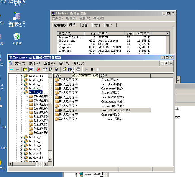This screenshot has height=177, width=195.
Task: Open the 操作(A) menu in IIS Manager
Action: click(x=35, y=63)
